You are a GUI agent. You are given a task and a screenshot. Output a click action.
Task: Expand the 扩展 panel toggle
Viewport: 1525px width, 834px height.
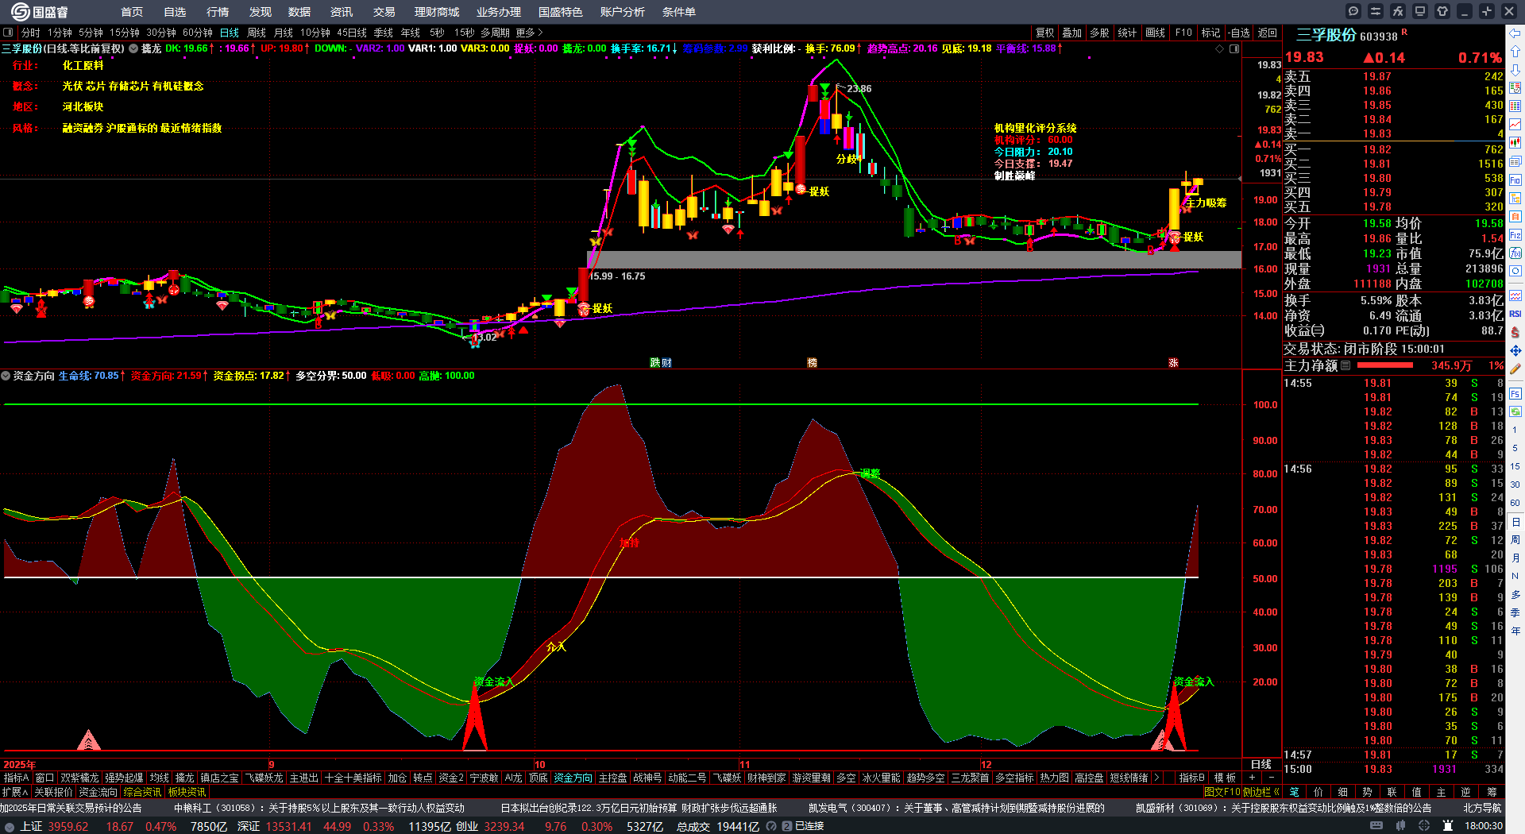tap(15, 792)
